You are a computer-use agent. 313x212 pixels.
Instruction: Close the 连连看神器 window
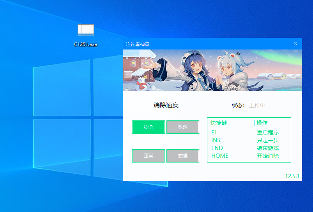click(295, 44)
